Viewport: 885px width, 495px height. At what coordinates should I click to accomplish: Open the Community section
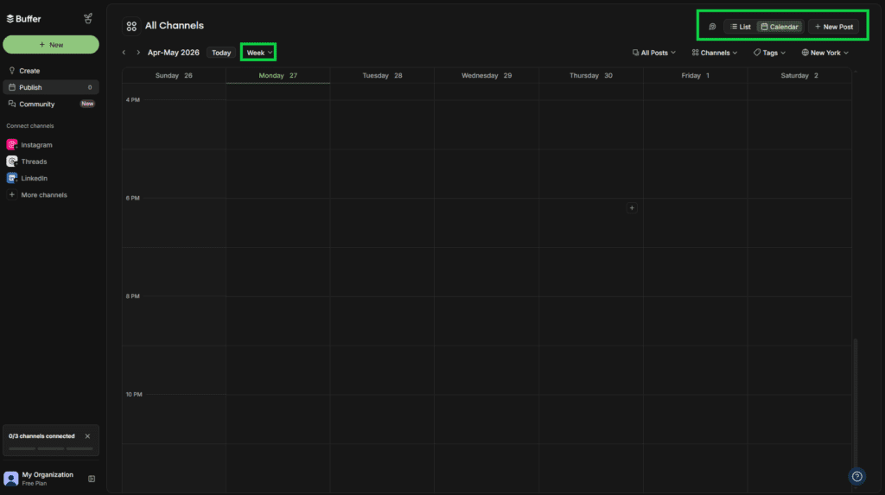point(51,104)
